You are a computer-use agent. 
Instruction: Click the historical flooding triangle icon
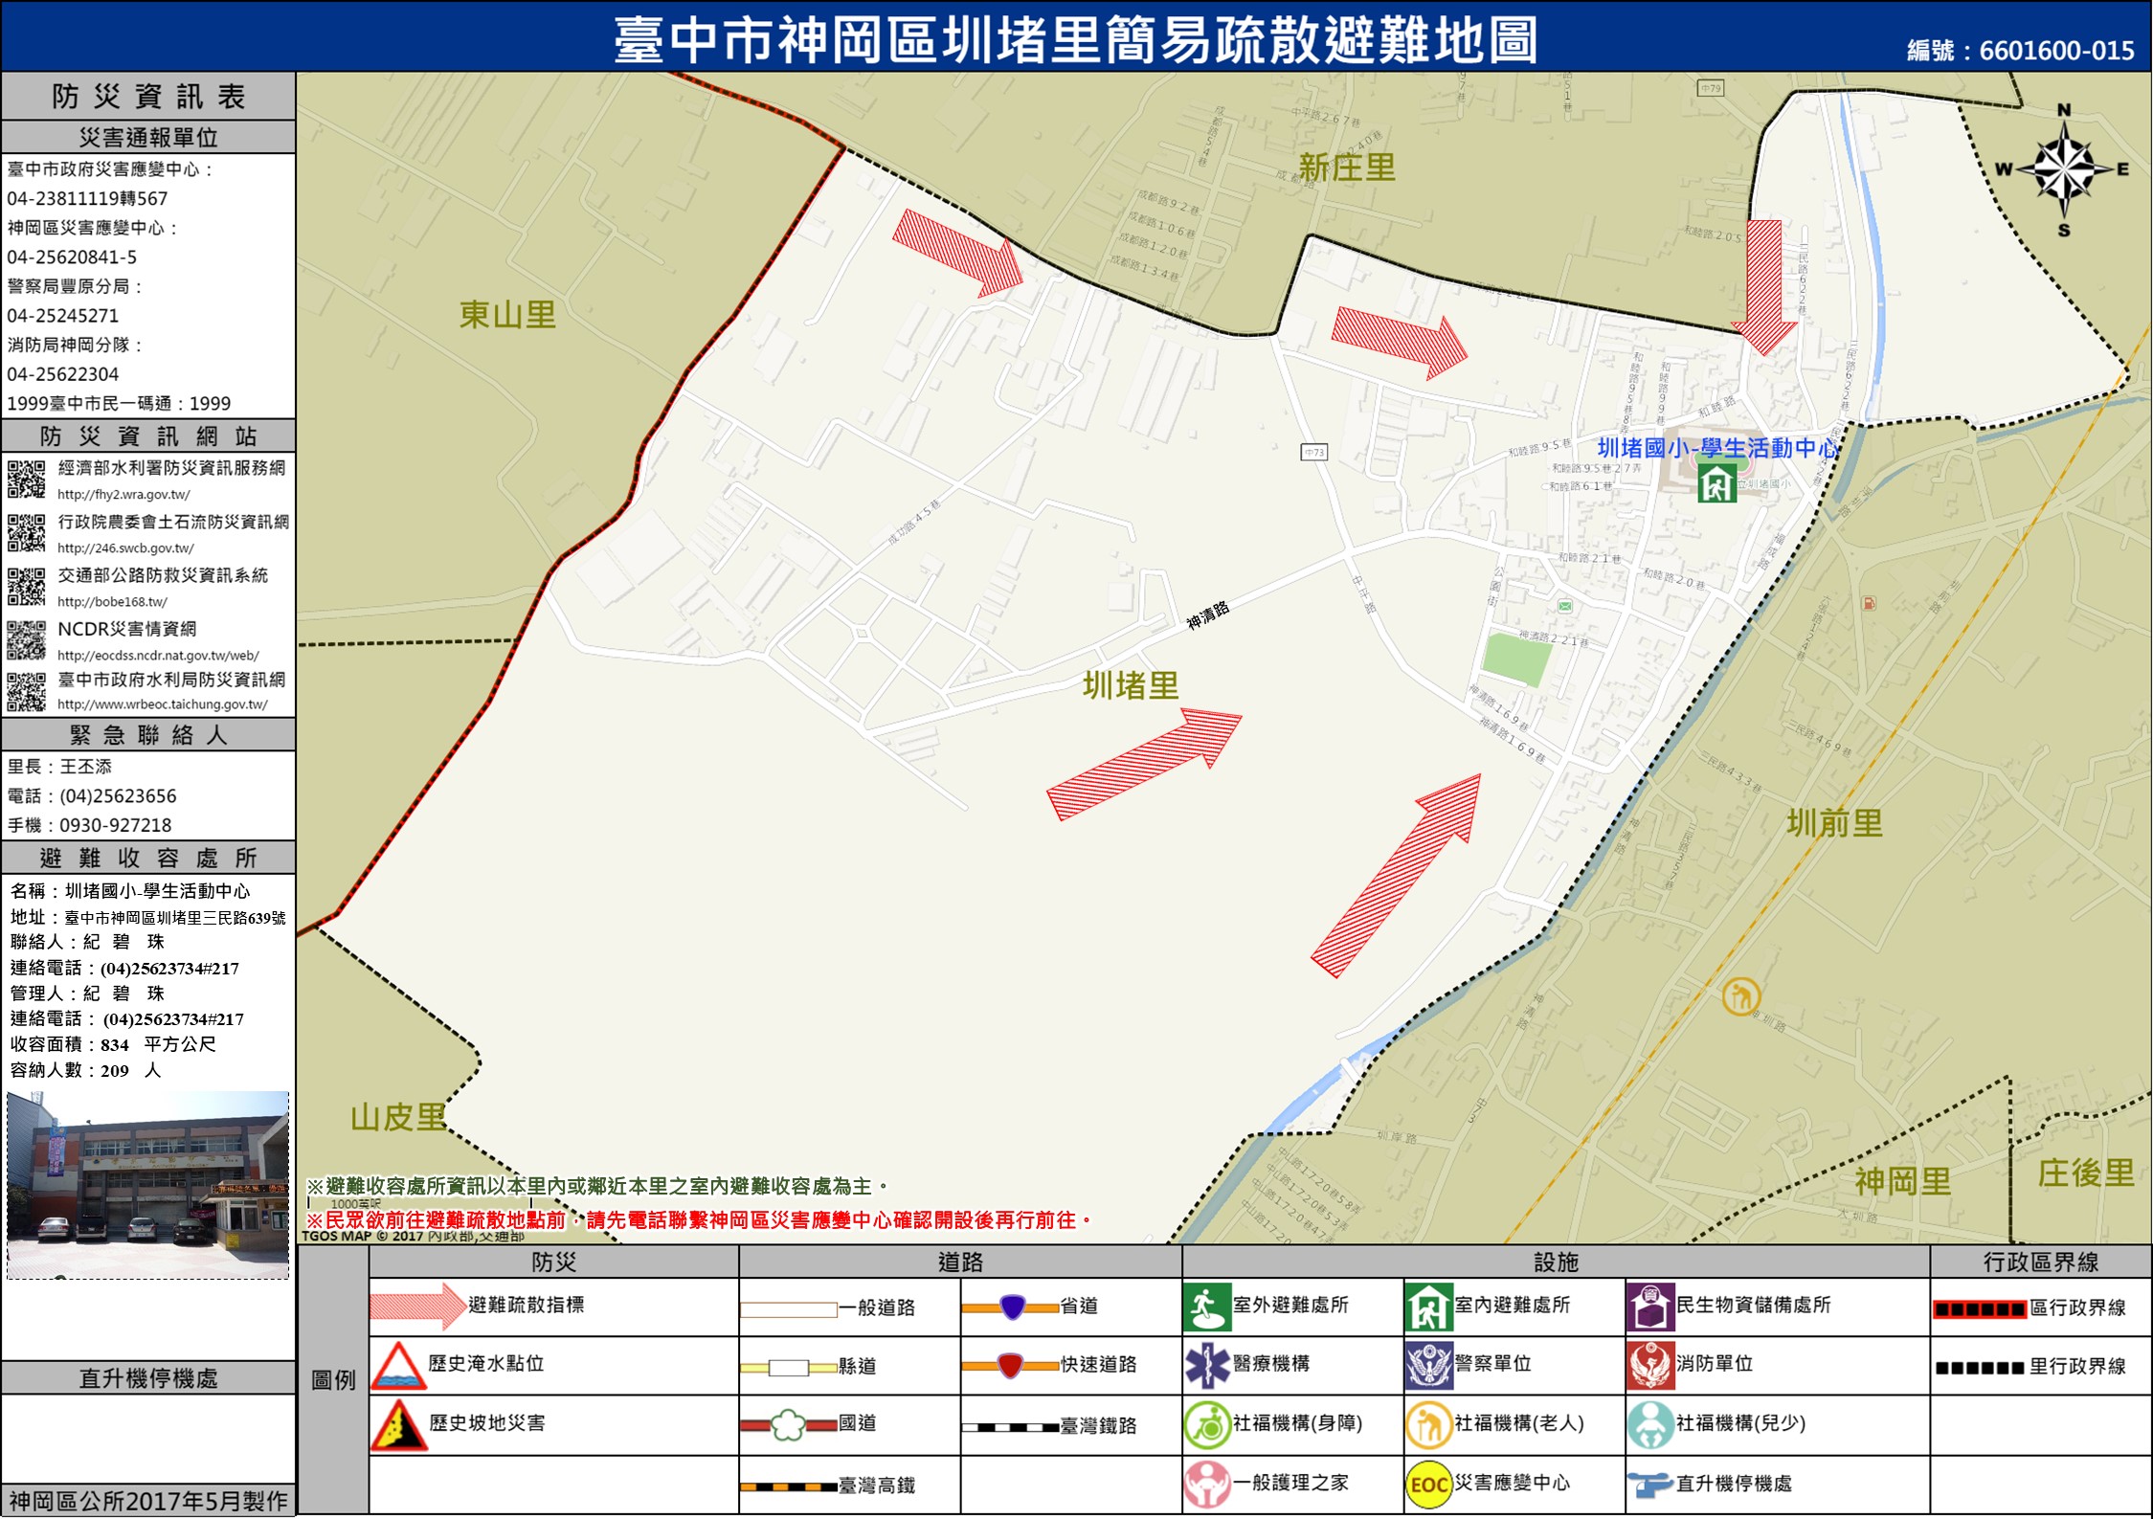click(x=398, y=1366)
